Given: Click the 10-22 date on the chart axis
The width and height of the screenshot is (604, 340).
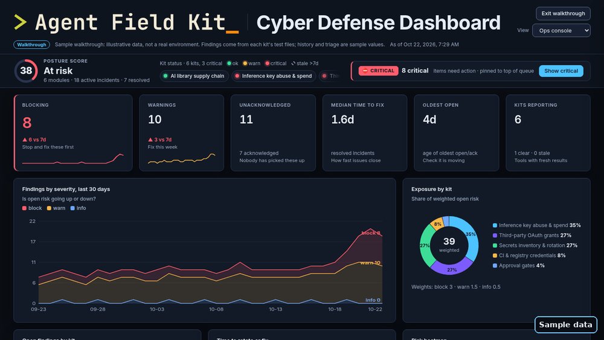Looking at the screenshot, I should (x=375, y=309).
